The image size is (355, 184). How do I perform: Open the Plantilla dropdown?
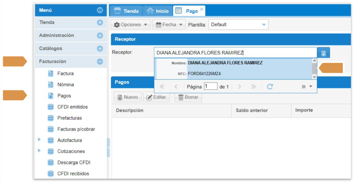264,25
